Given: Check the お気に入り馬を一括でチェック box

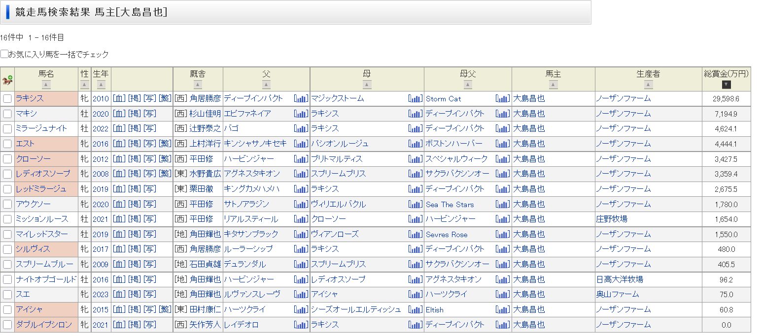Looking at the screenshot, I should pos(4,54).
